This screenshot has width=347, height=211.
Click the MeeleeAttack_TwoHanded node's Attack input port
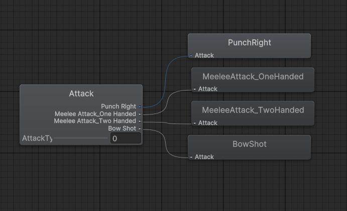194,123
